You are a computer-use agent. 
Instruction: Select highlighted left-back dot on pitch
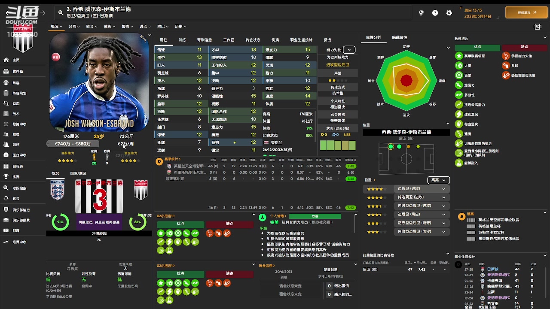pyautogui.click(x=391, y=147)
